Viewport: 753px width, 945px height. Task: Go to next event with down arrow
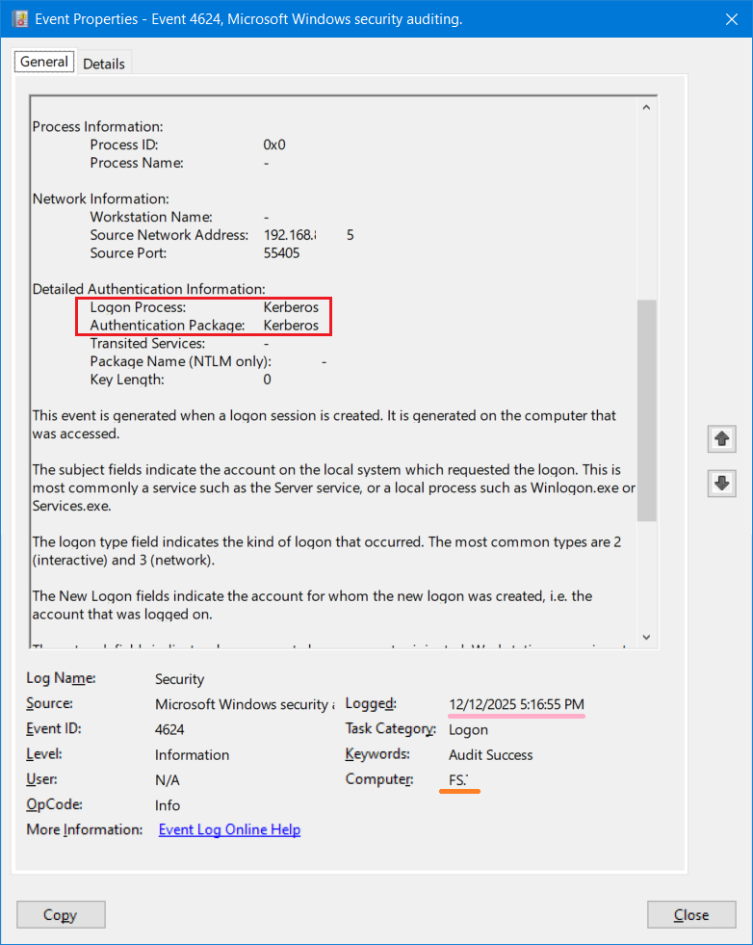pyautogui.click(x=721, y=484)
